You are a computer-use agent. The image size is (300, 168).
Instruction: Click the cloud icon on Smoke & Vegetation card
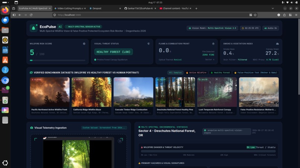coord(277,44)
